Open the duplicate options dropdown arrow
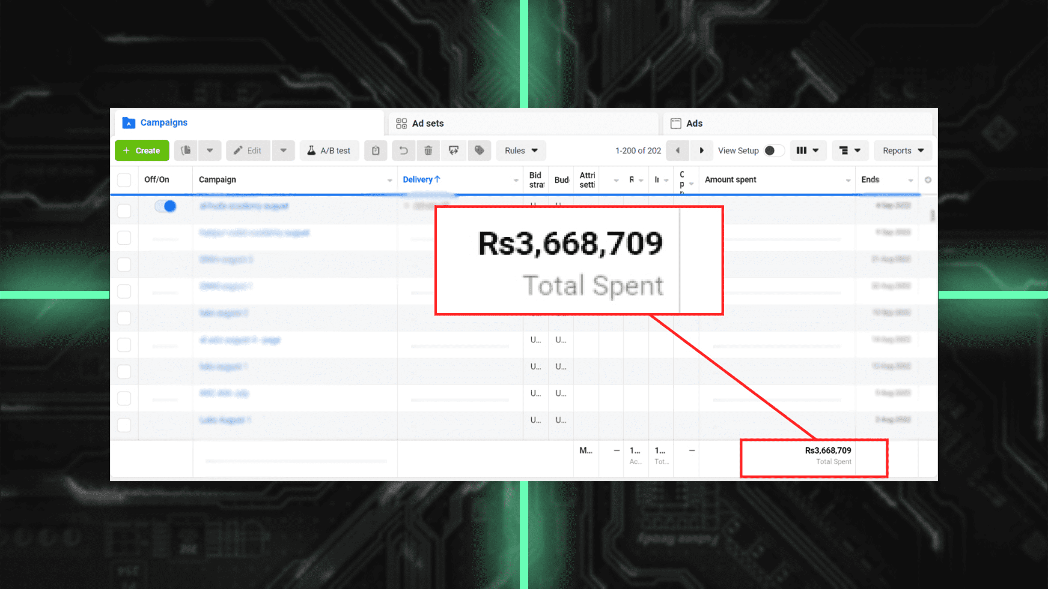 point(210,151)
